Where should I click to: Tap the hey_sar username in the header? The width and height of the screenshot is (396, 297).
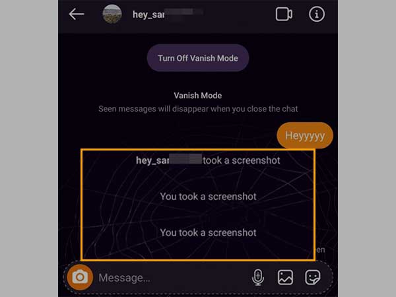148,15
